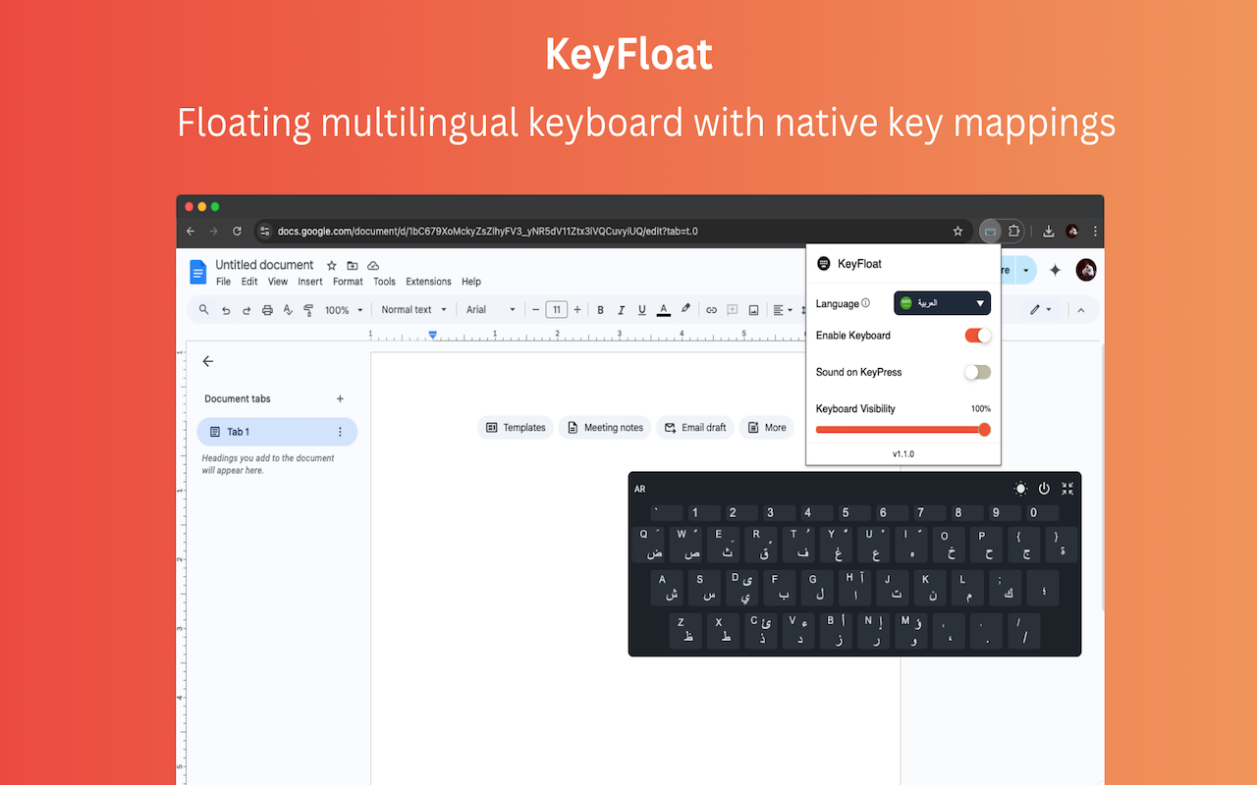Open browser downloads icon
The height and width of the screenshot is (785, 1257).
(x=1049, y=232)
